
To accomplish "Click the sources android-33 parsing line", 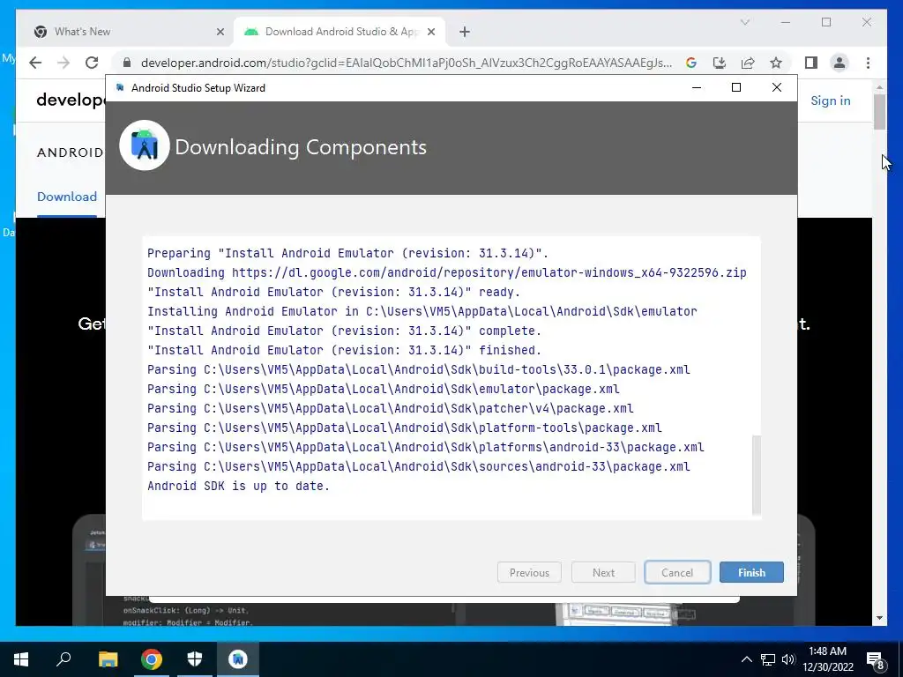I will pyautogui.click(x=419, y=466).
